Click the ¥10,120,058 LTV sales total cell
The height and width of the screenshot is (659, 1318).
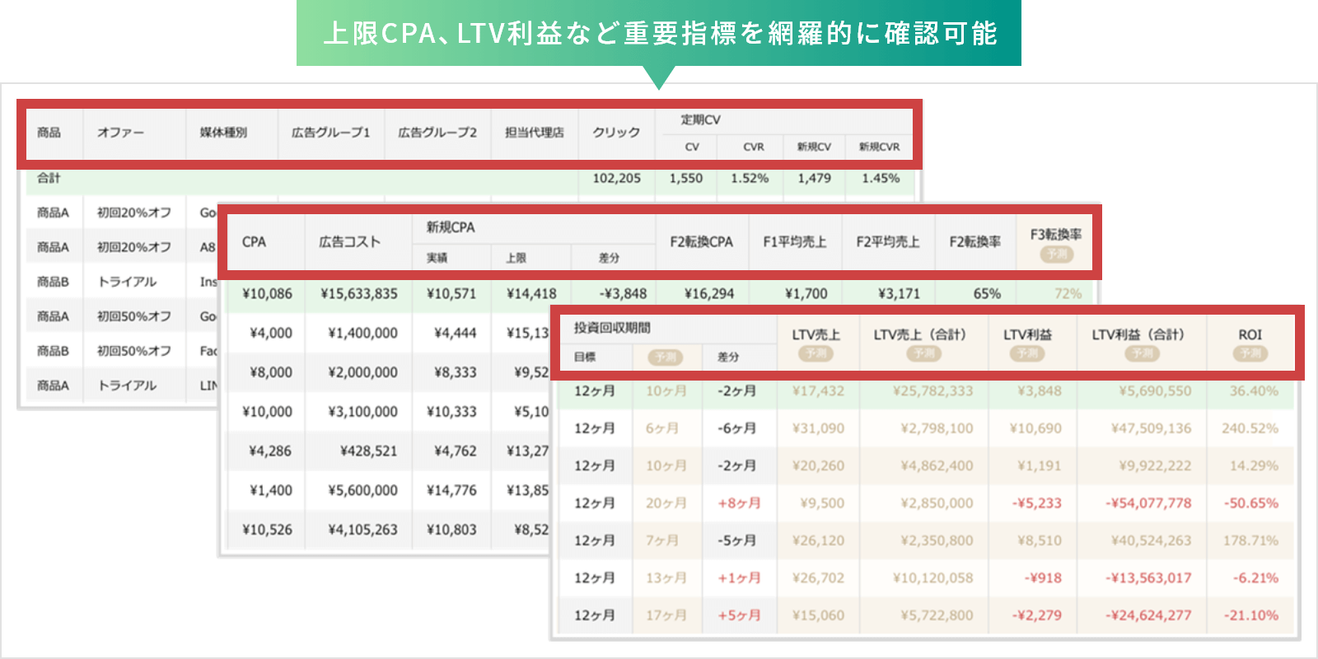tap(932, 578)
